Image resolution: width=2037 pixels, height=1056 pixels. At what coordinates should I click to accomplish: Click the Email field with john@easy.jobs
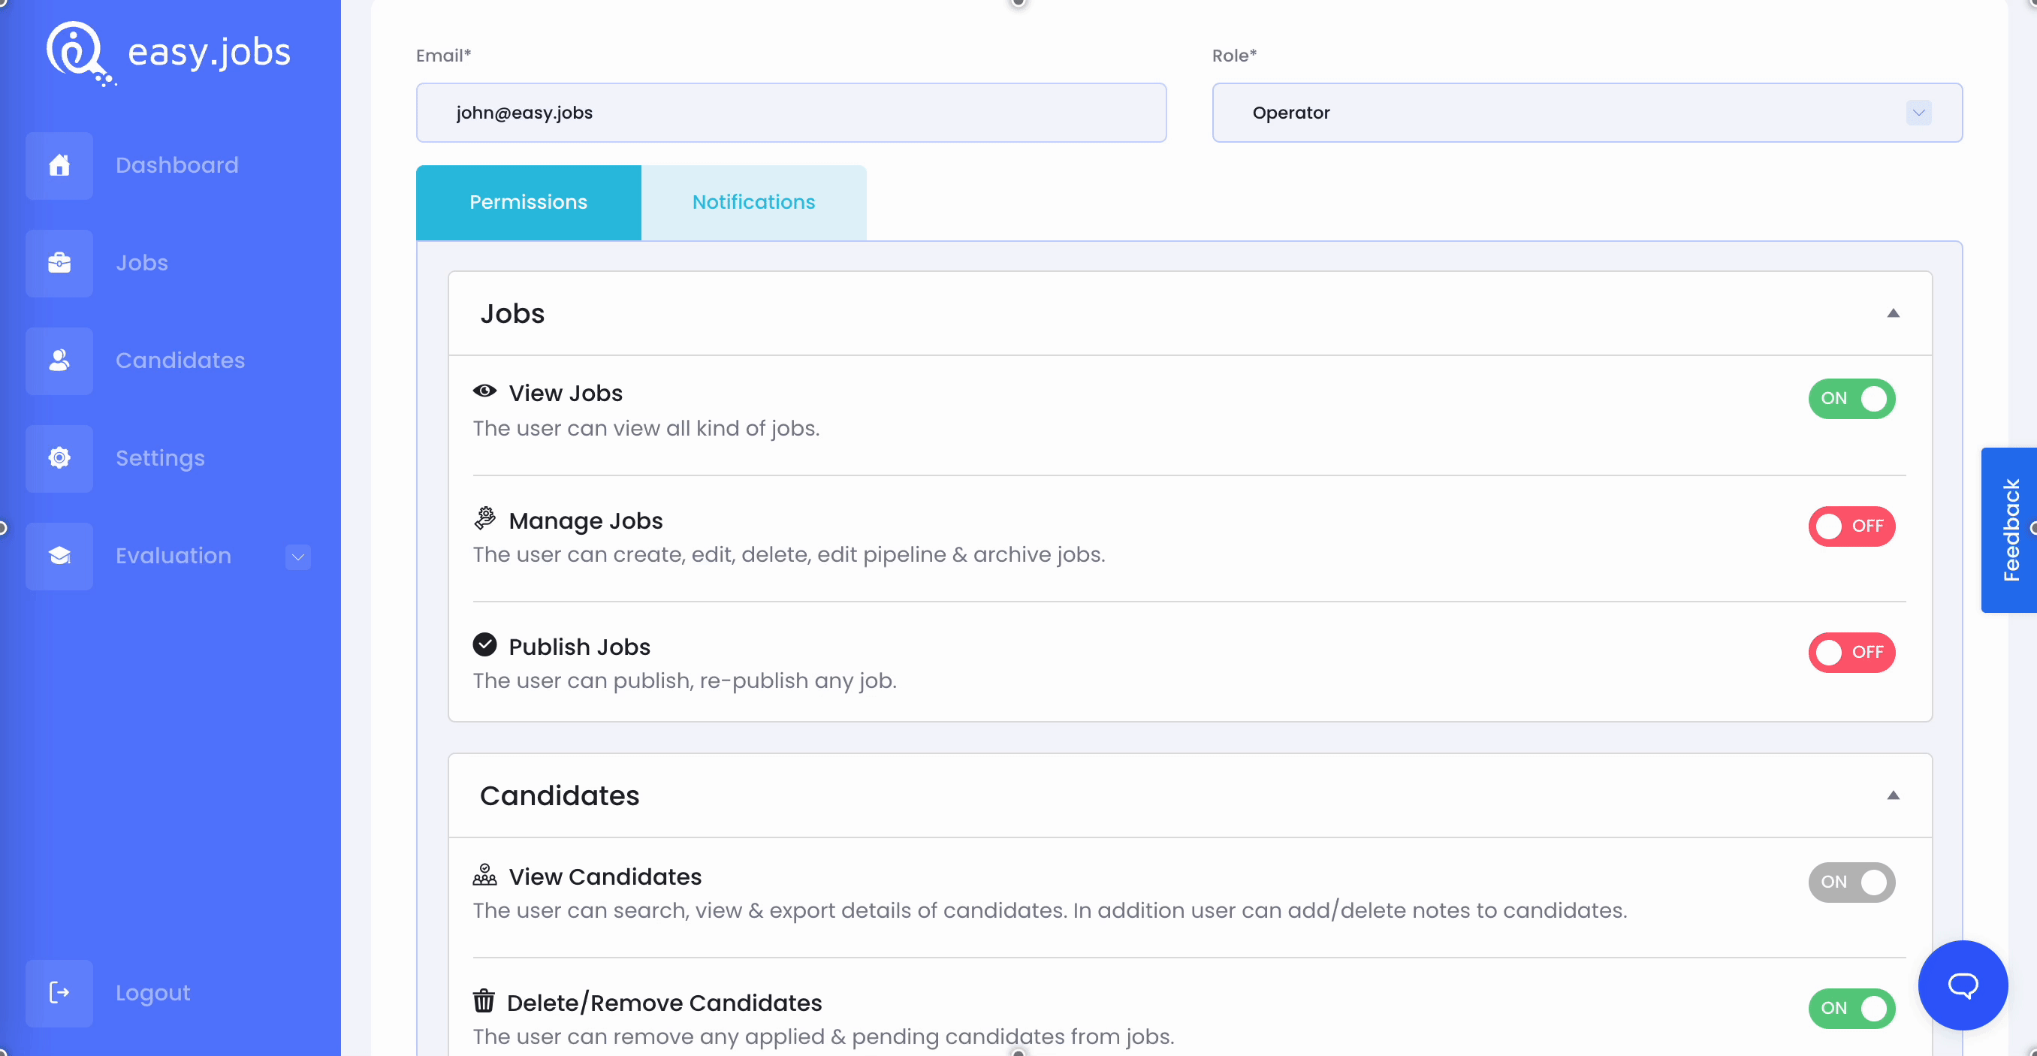(791, 113)
